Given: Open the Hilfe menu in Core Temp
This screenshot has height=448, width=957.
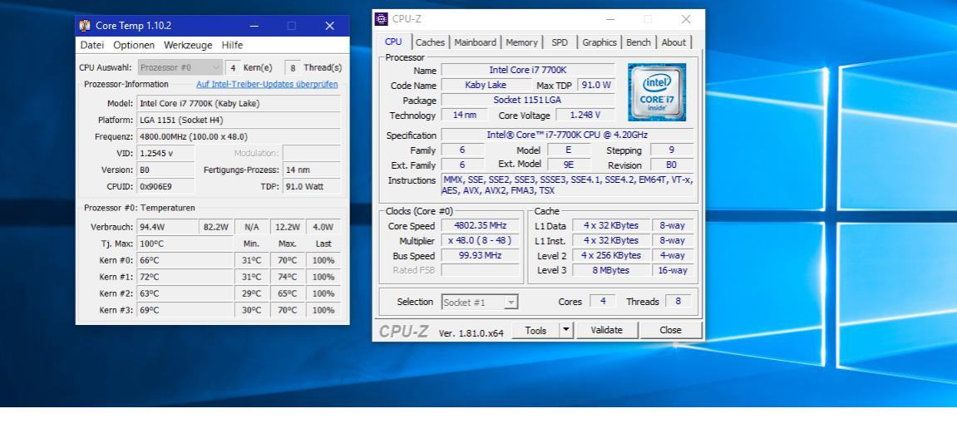Looking at the screenshot, I should point(232,45).
